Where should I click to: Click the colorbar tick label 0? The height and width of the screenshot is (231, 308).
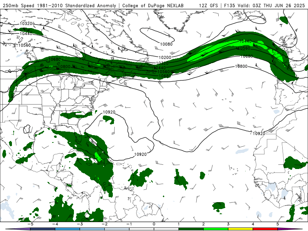coord(154,224)
